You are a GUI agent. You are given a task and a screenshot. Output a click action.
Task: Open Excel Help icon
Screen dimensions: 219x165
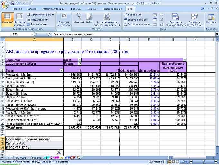coord(203,9)
